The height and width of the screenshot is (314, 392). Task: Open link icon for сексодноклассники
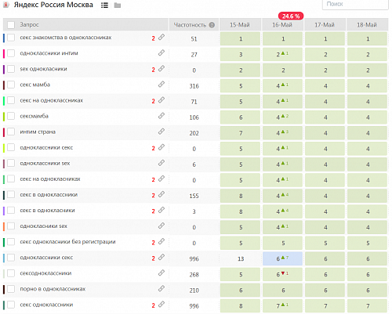point(162,272)
